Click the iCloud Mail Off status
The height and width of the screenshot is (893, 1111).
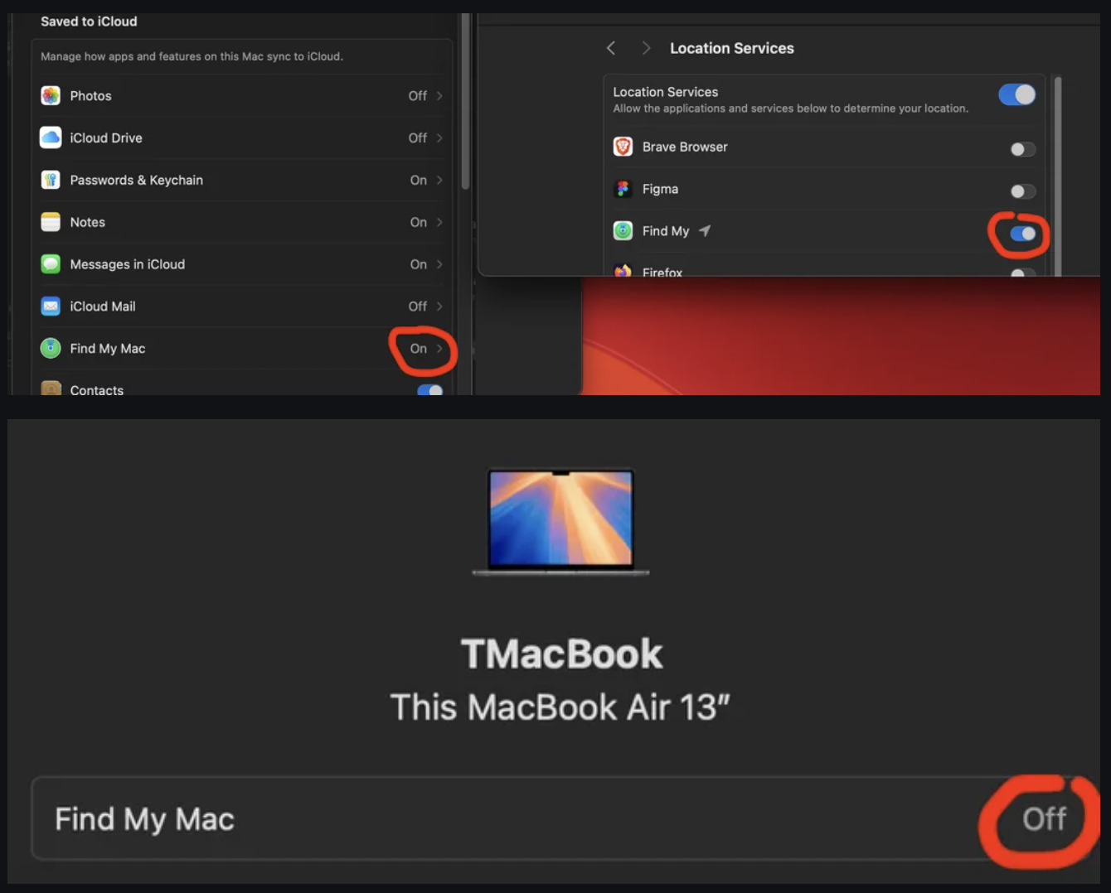(418, 307)
